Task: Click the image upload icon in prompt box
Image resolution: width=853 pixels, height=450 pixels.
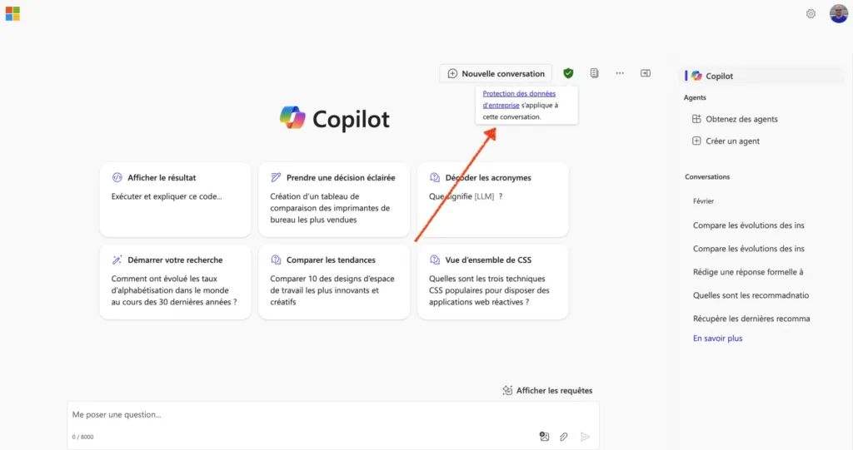Action: coord(544,437)
